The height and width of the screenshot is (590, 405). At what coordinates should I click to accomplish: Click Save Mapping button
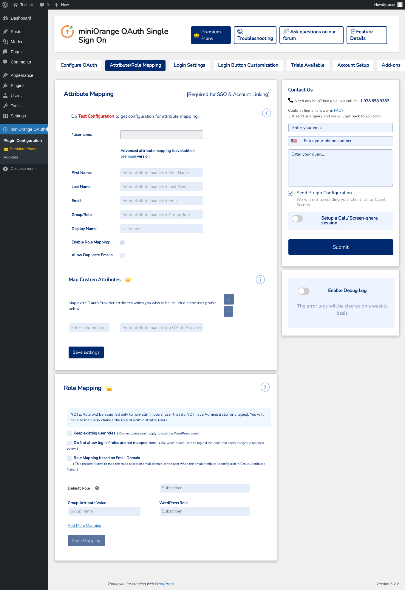[x=86, y=541]
